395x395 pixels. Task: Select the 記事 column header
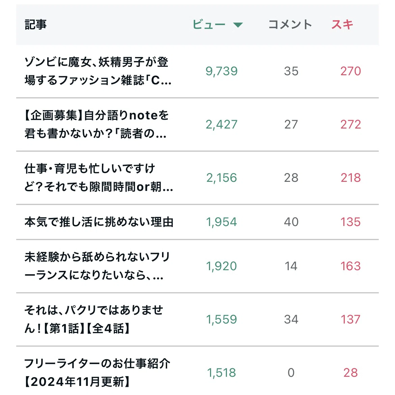35,24
